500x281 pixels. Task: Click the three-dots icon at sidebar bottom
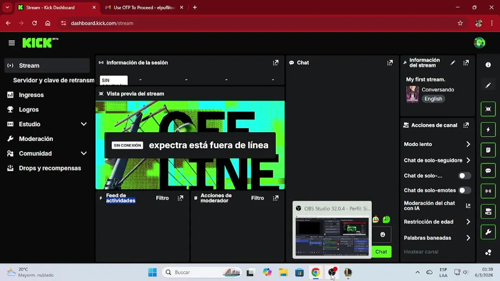tap(488, 253)
